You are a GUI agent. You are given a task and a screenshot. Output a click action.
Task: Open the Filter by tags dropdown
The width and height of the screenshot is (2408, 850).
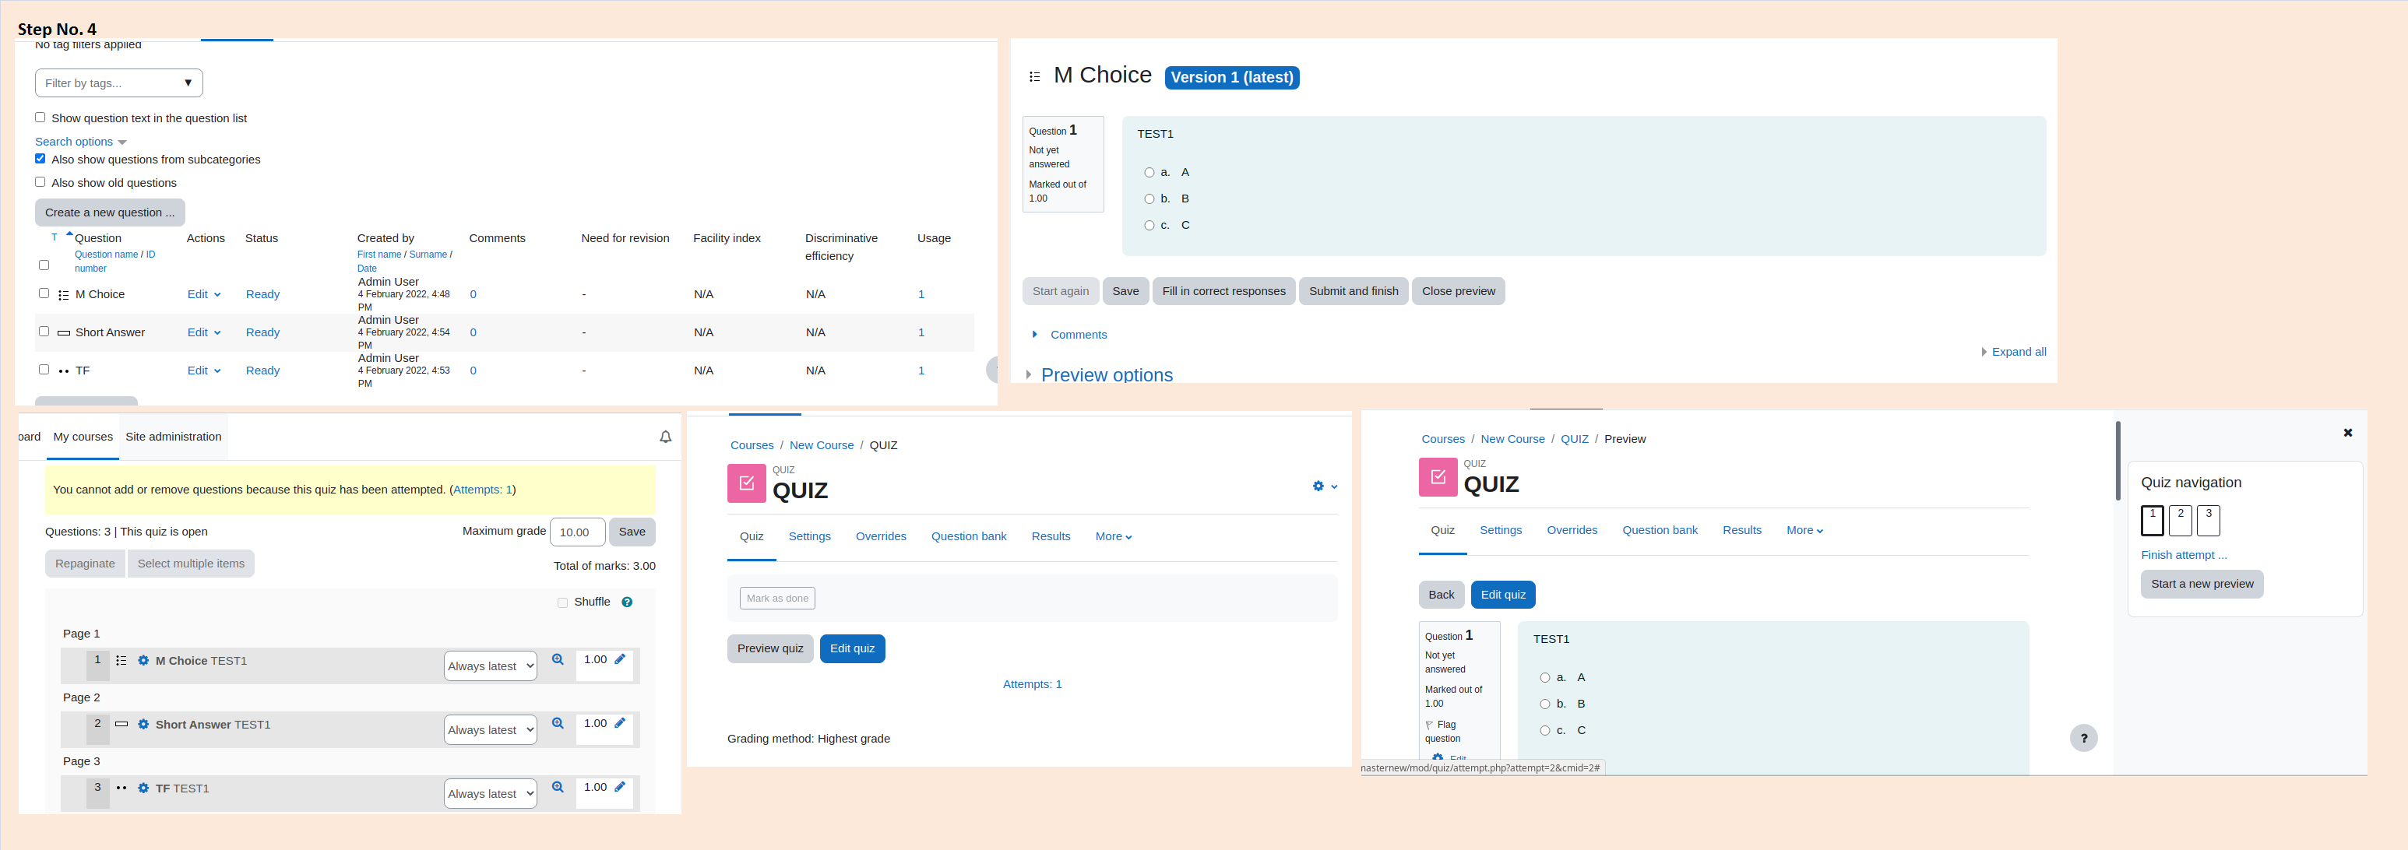pyautogui.click(x=118, y=83)
